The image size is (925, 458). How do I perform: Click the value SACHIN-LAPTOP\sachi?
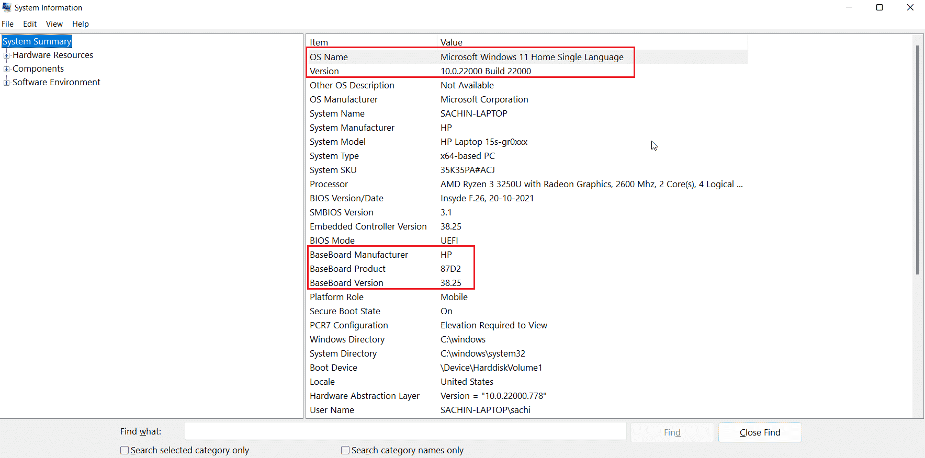click(x=486, y=410)
